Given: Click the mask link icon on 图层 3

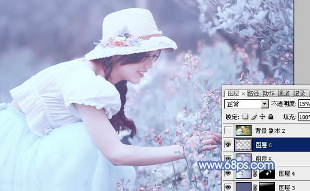Looking at the screenshot, I should (255, 187).
